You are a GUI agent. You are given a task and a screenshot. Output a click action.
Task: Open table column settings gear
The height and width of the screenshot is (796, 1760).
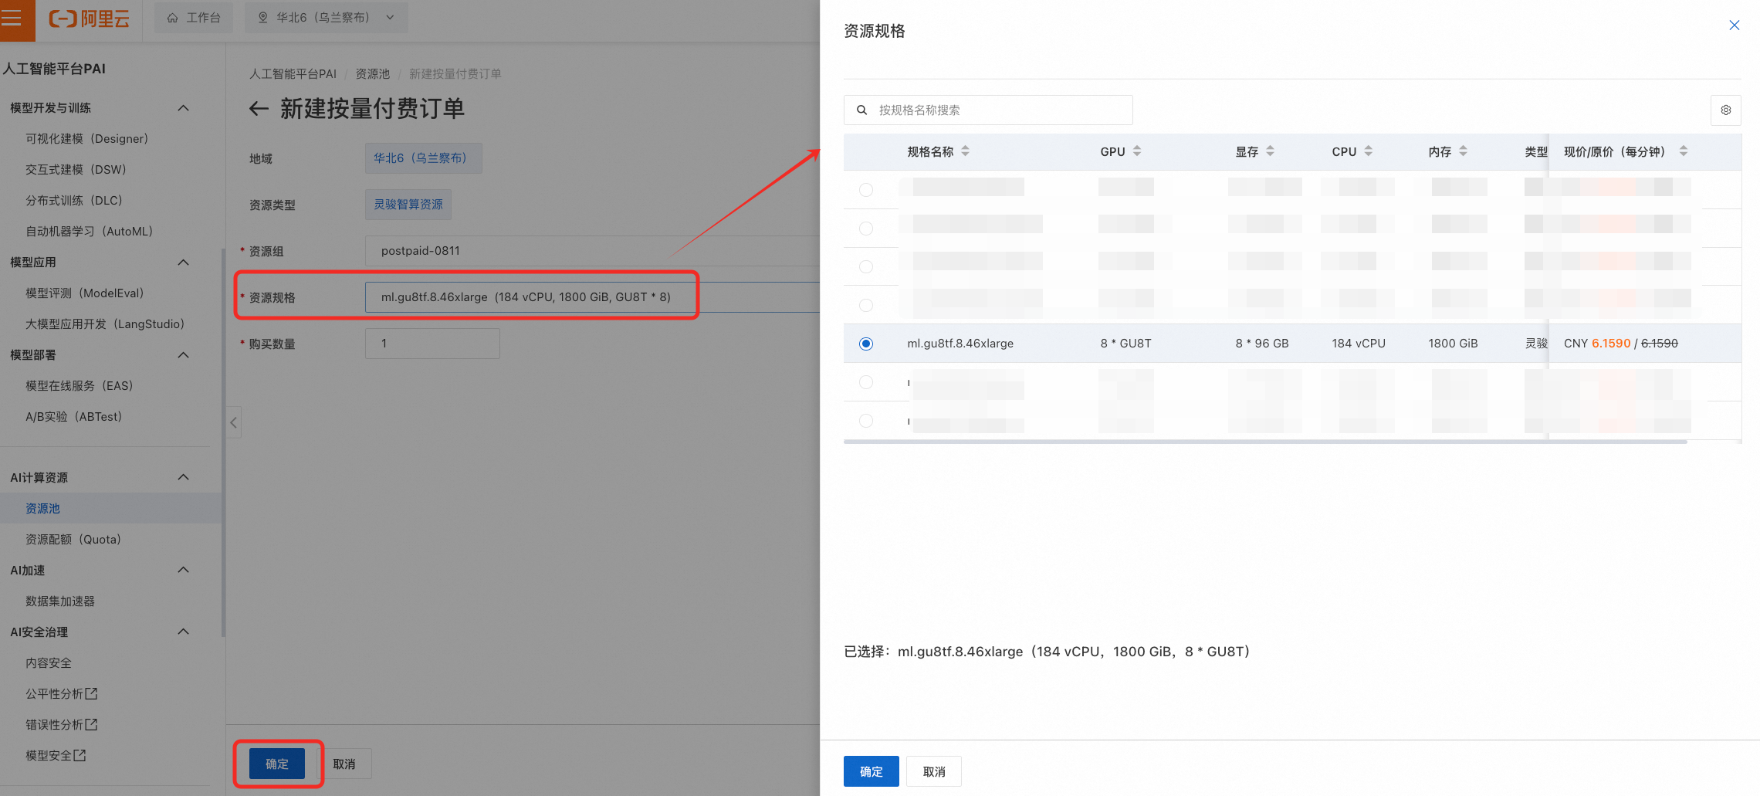1725,110
